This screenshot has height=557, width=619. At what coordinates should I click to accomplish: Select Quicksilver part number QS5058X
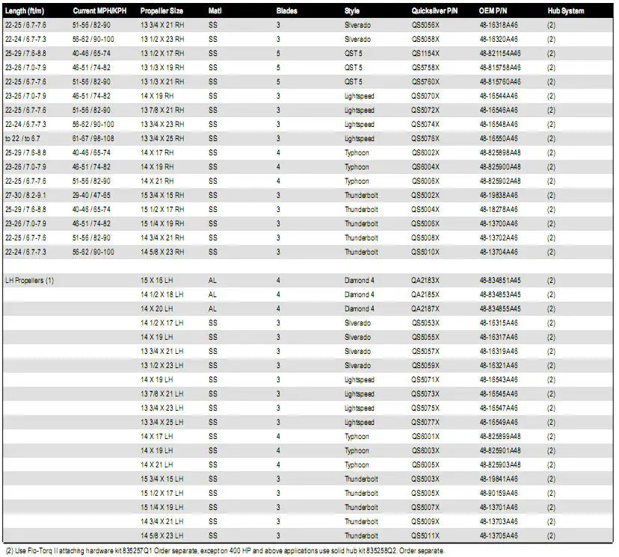click(x=425, y=40)
